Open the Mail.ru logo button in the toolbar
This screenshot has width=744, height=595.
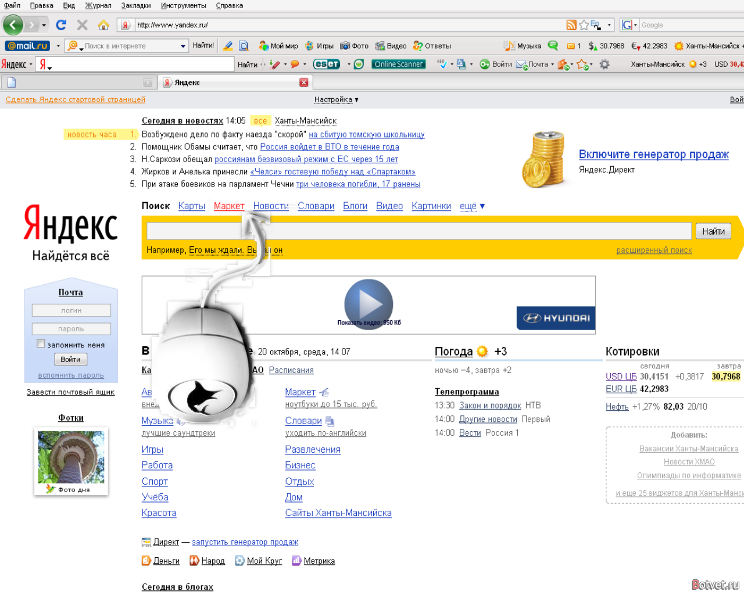coord(27,46)
